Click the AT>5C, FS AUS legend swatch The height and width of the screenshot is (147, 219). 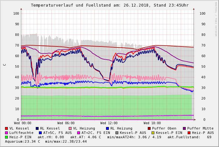click(x=40, y=133)
